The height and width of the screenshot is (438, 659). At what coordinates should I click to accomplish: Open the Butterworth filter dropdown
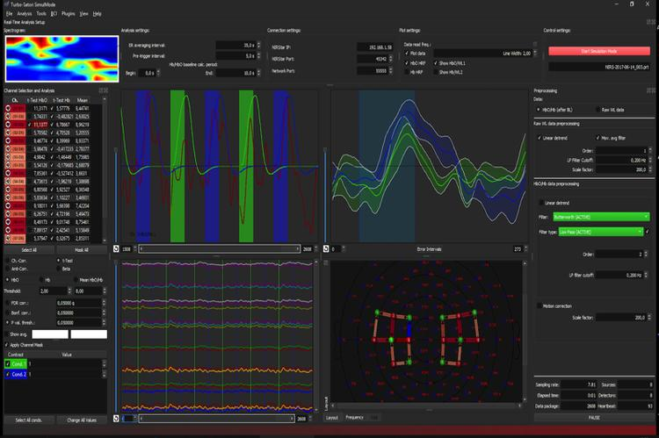601,216
